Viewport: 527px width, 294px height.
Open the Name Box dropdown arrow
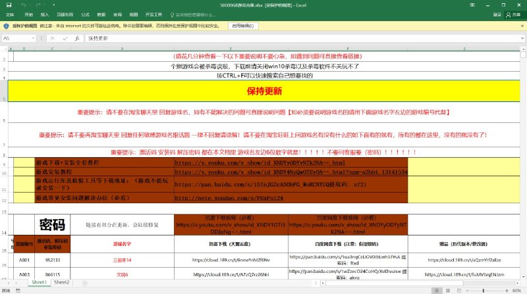[x=34, y=38]
